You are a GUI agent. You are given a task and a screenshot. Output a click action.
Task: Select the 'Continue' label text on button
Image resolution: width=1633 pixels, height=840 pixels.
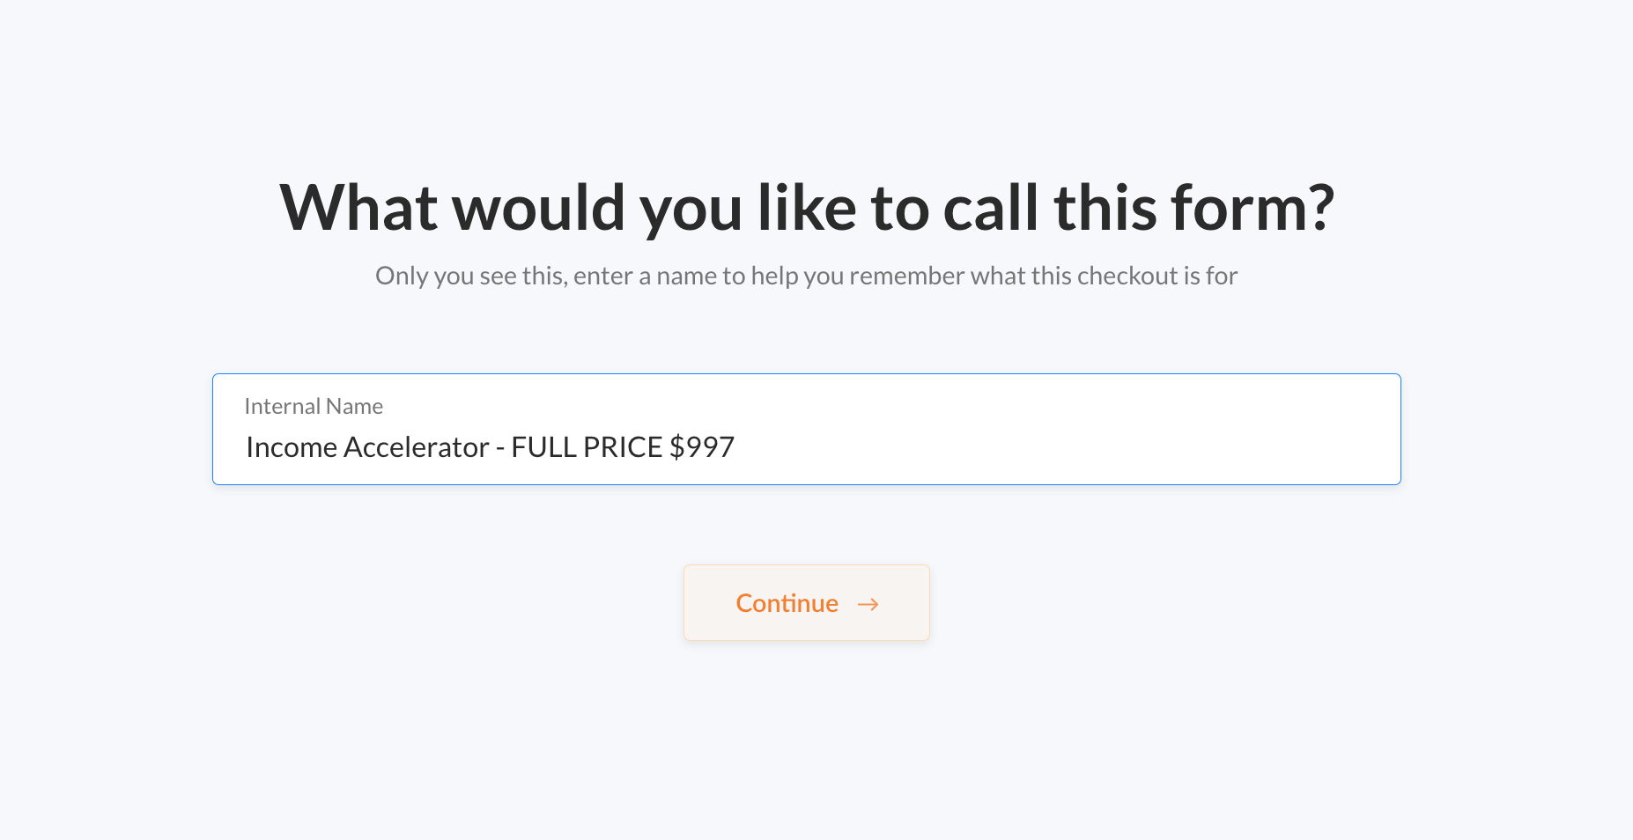(787, 603)
